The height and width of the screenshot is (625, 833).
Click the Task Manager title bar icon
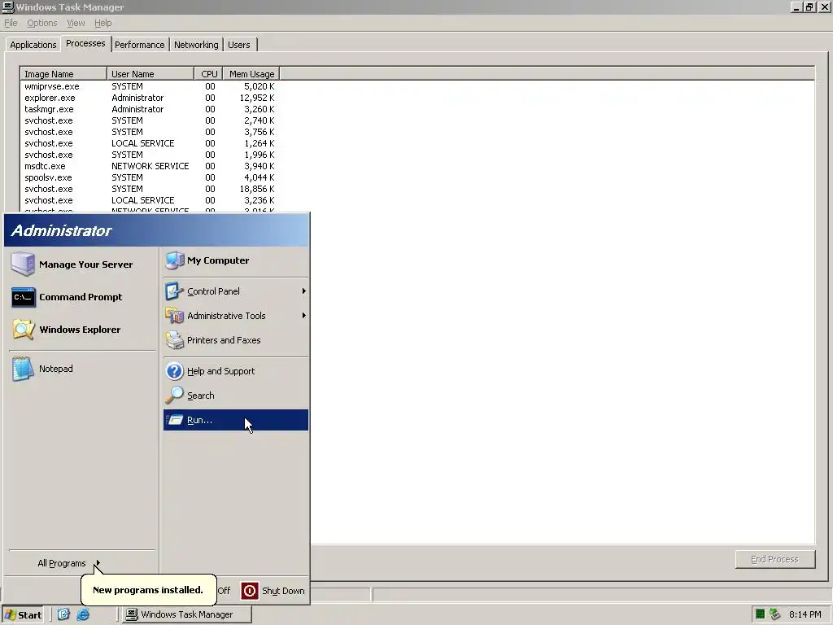[x=8, y=7]
